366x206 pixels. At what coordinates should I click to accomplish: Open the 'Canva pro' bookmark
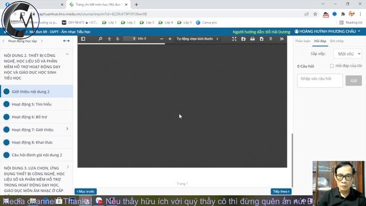206,22
